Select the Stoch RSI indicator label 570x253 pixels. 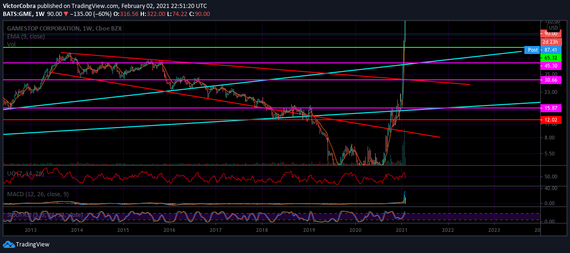[x=45, y=215]
